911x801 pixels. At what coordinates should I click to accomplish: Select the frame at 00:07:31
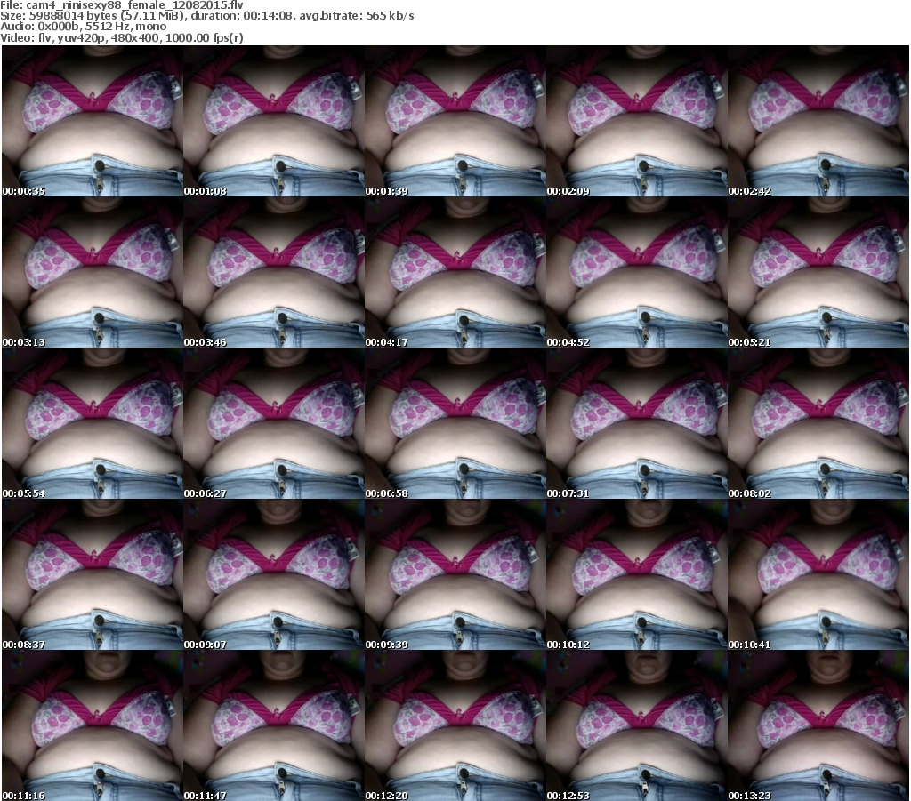(x=637, y=423)
